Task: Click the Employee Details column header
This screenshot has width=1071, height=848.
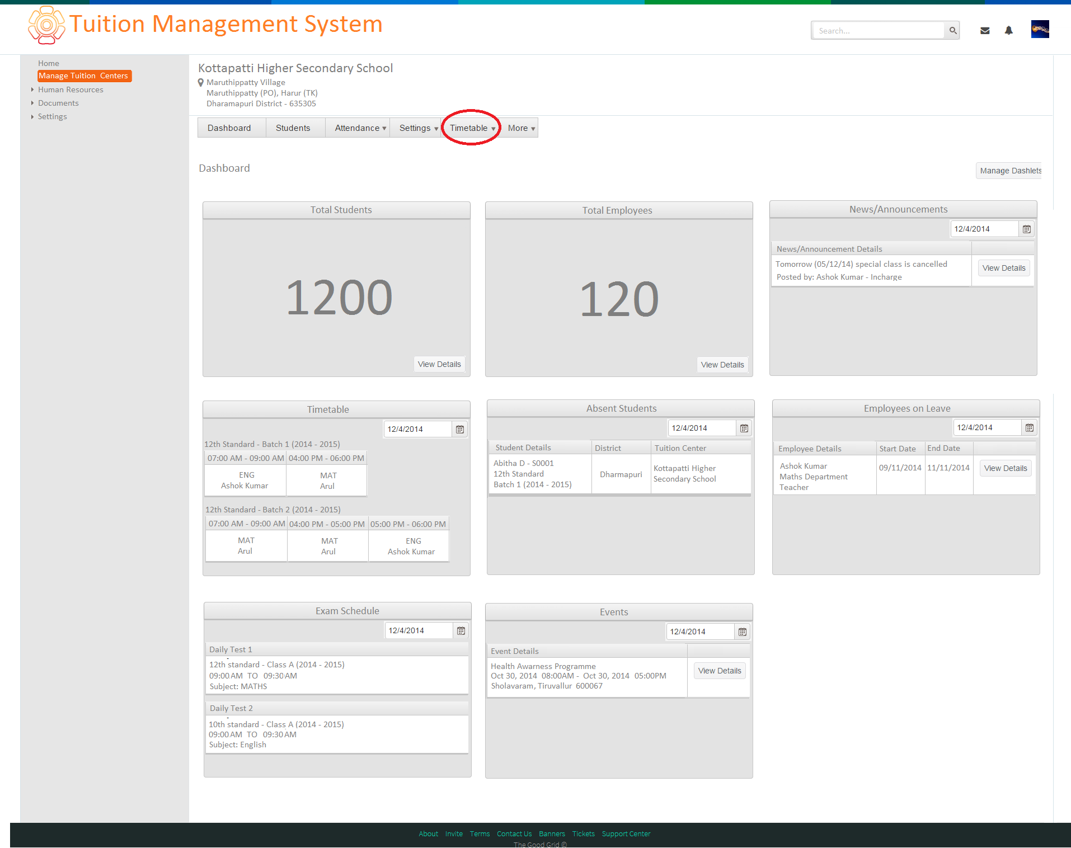Action: (825, 449)
